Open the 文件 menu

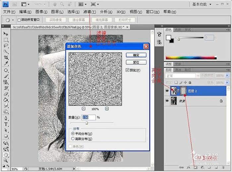9,12
